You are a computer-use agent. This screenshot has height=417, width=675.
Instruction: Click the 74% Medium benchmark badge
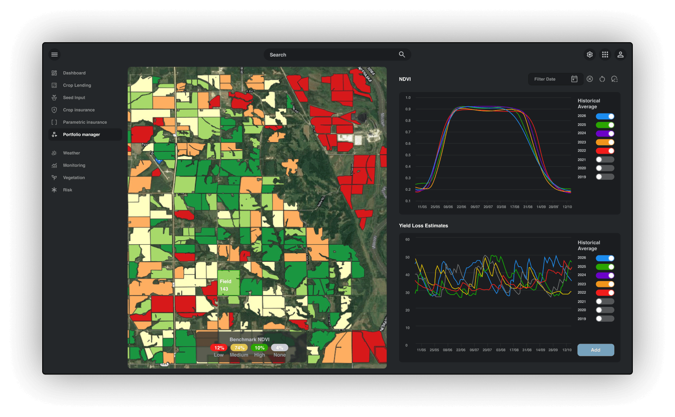tap(239, 348)
